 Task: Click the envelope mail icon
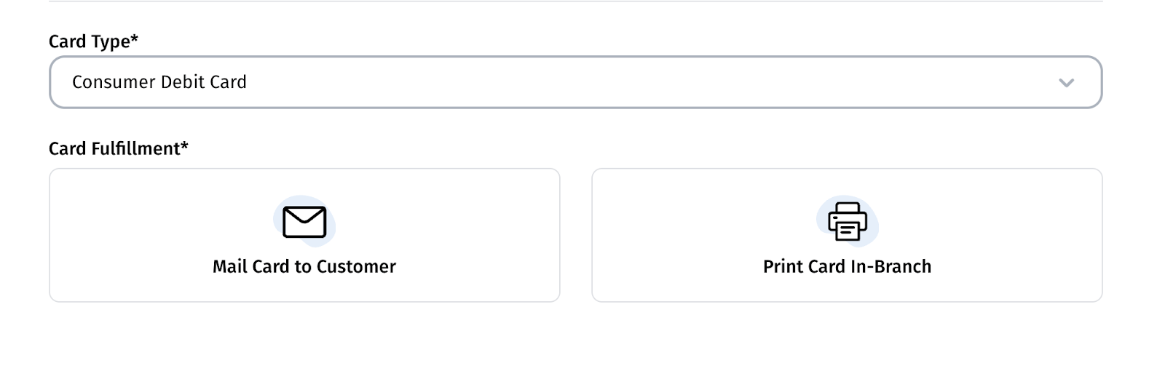pyautogui.click(x=304, y=222)
